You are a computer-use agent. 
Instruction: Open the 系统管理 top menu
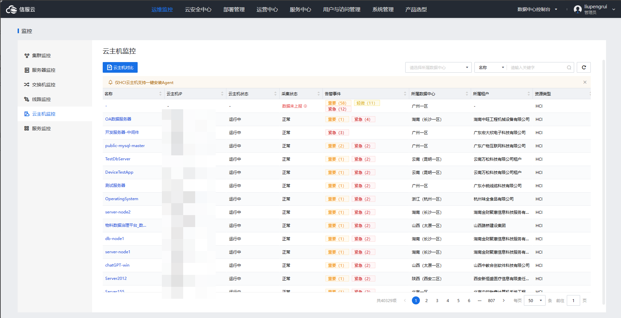pos(383,9)
